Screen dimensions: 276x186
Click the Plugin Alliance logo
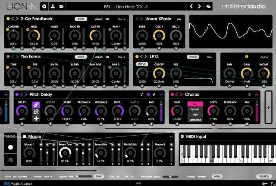click(x=18, y=184)
